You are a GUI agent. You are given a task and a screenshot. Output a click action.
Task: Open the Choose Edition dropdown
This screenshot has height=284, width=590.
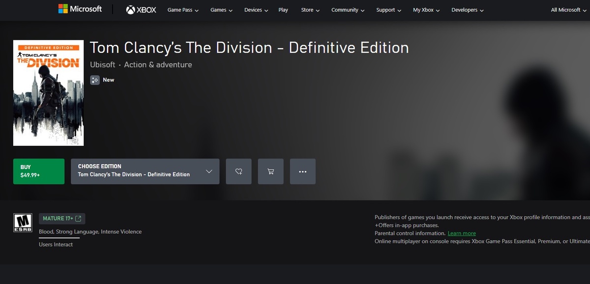click(145, 171)
